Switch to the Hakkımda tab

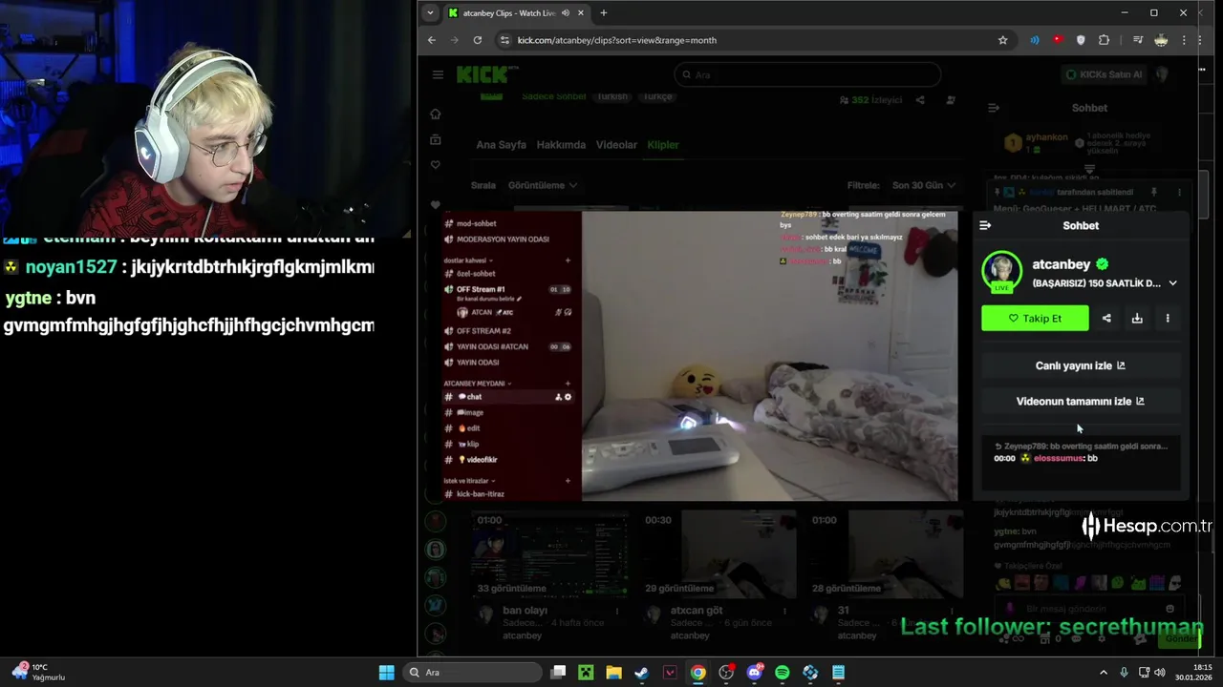tap(561, 145)
